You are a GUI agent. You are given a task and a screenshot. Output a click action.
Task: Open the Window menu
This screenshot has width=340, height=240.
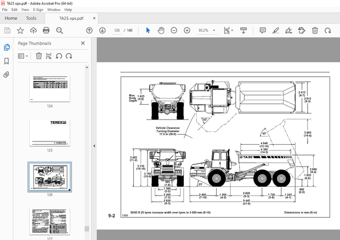[x=54, y=10]
